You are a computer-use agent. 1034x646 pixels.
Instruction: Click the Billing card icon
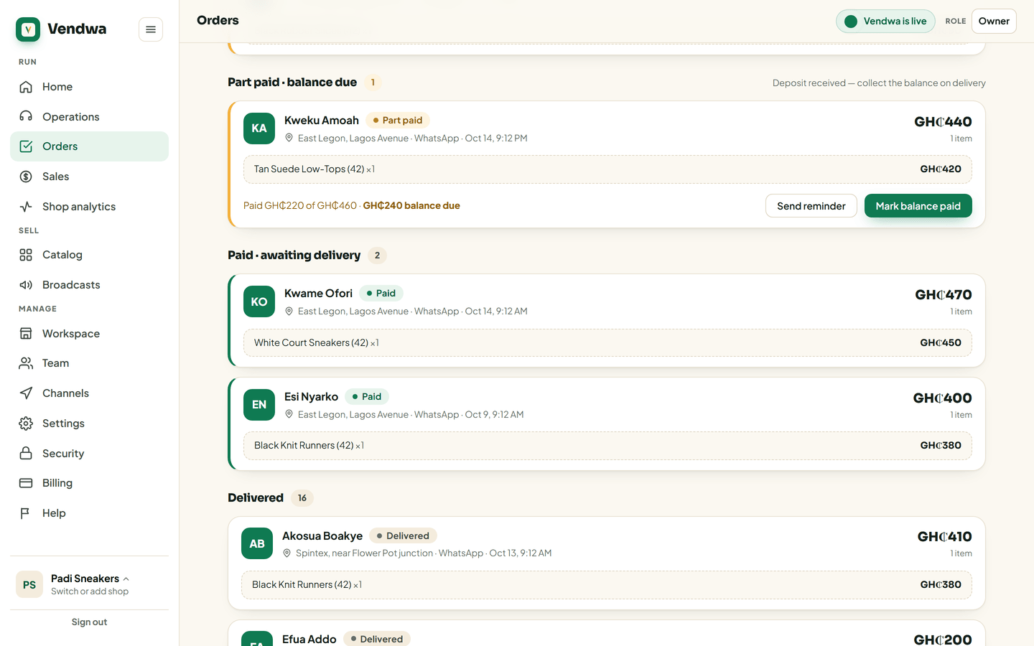coord(26,483)
